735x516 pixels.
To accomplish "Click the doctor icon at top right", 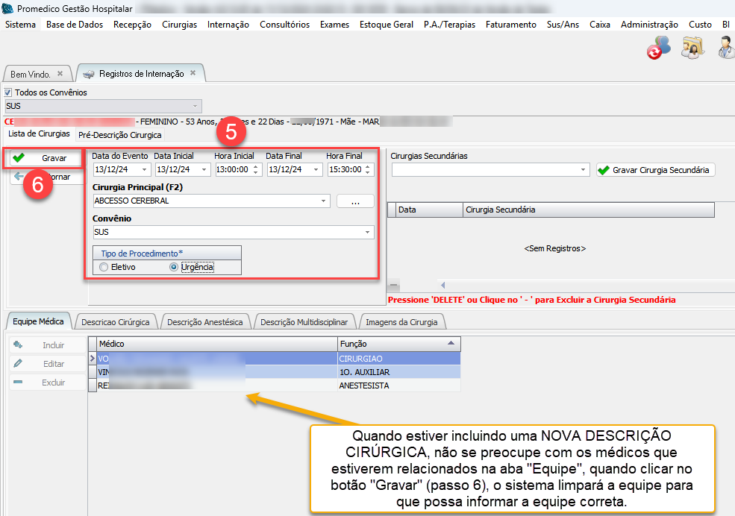I will (x=726, y=48).
